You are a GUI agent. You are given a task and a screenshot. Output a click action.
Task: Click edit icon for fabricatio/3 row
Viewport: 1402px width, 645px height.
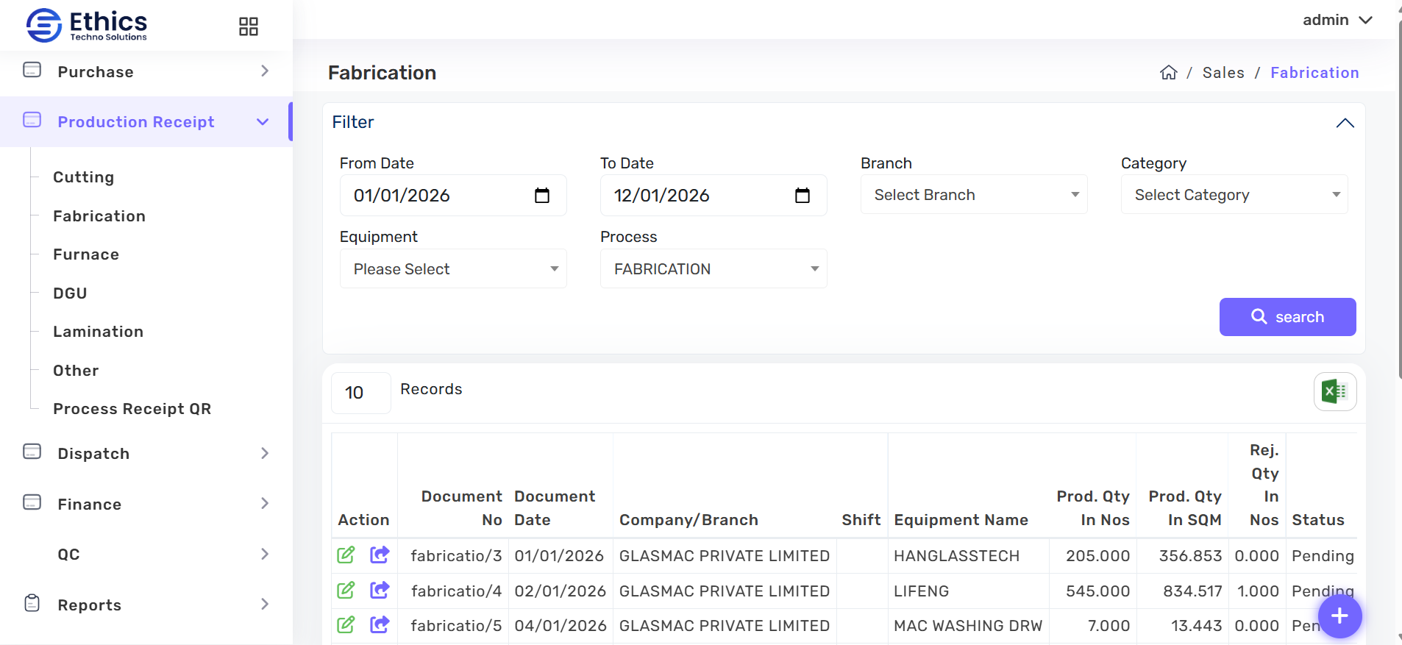point(346,555)
